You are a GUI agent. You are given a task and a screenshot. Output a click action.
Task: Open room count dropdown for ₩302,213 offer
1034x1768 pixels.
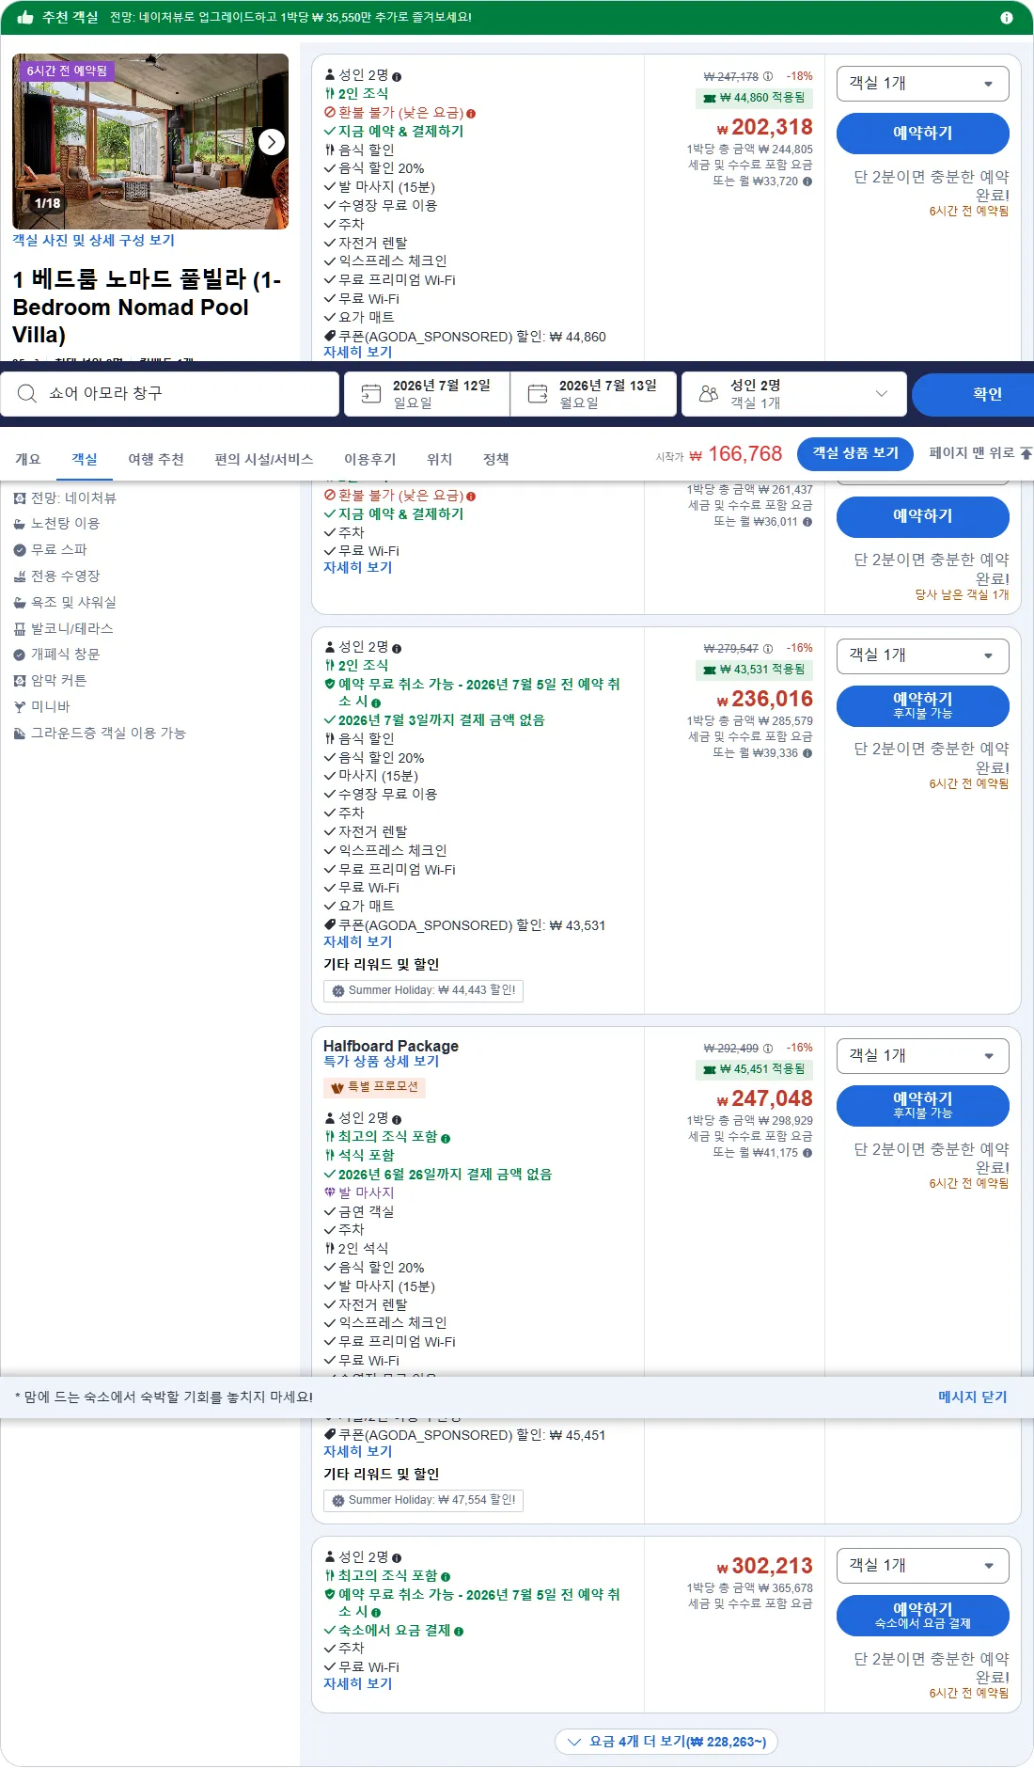[923, 1566]
